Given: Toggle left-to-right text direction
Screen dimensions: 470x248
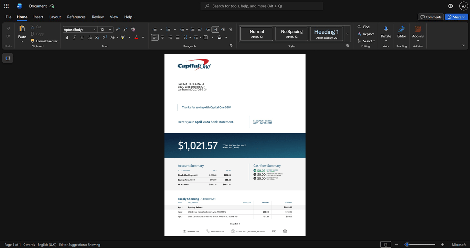Looking at the screenshot, I should [x=215, y=30].
